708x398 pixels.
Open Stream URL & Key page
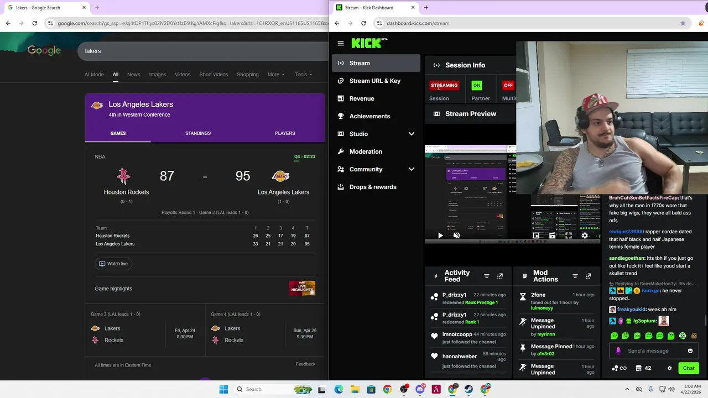[376, 81]
